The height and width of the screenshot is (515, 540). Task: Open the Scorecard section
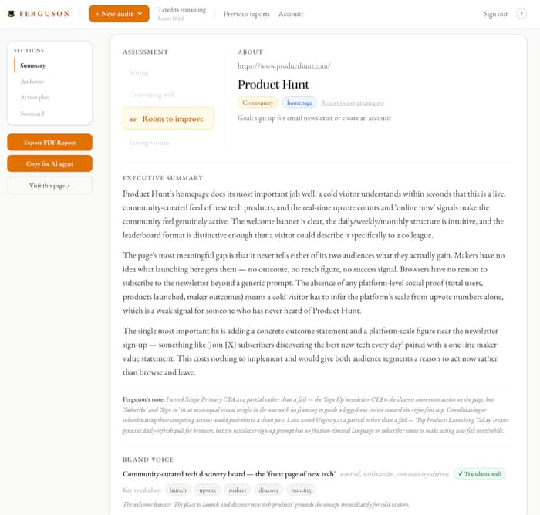coord(32,113)
